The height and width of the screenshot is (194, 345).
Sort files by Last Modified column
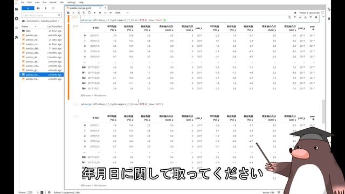click(54, 26)
